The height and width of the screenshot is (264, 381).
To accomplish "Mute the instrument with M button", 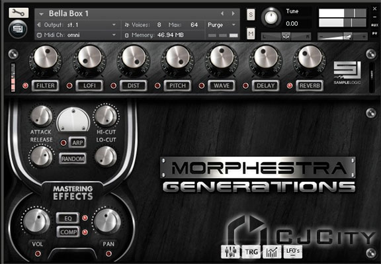I will point(251,34).
